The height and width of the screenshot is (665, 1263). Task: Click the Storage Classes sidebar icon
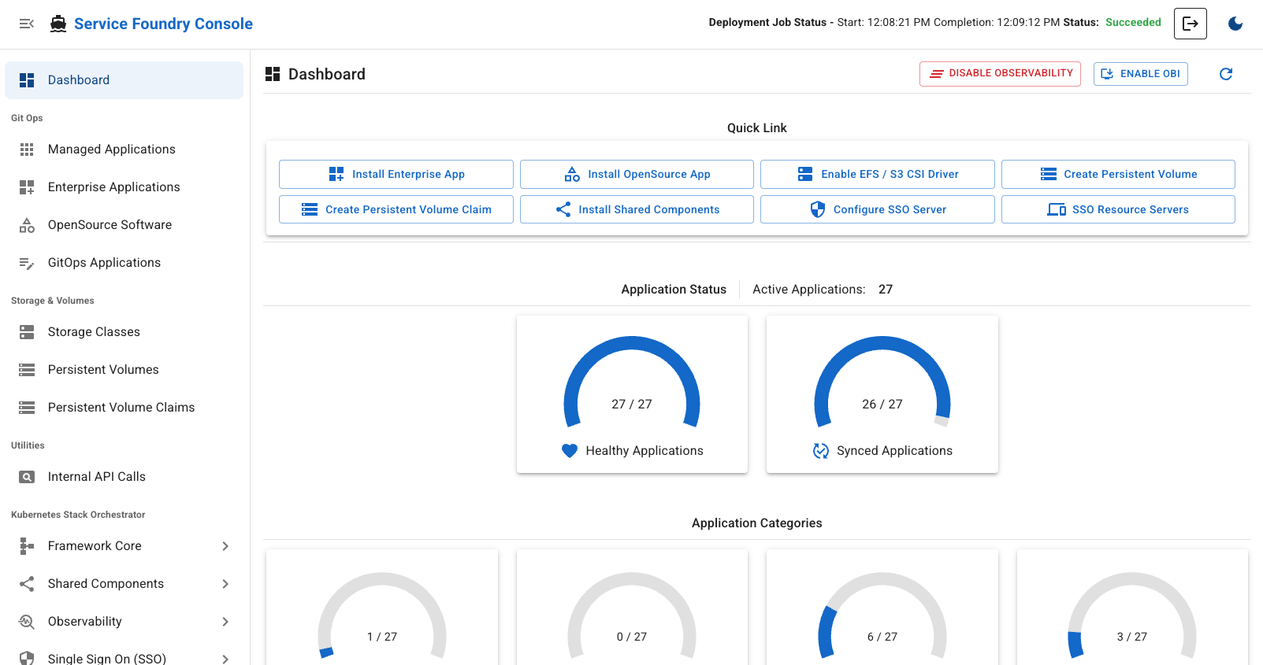pyautogui.click(x=27, y=332)
